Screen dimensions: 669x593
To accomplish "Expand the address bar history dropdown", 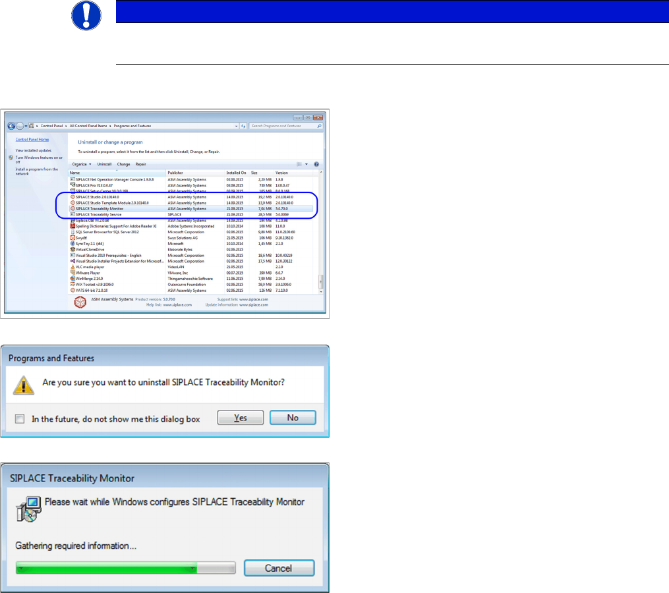I will 237,126.
